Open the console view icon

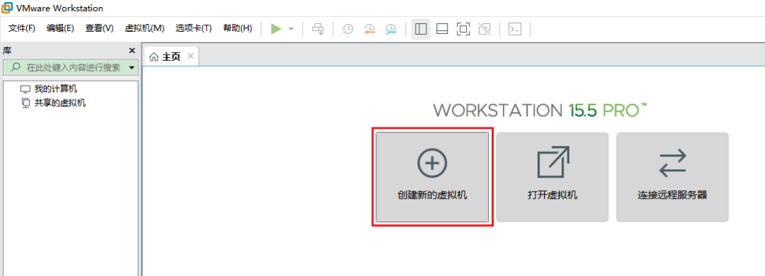515,29
